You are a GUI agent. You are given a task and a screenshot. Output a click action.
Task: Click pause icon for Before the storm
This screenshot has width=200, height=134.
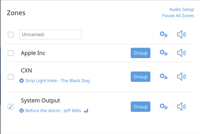point(21,111)
